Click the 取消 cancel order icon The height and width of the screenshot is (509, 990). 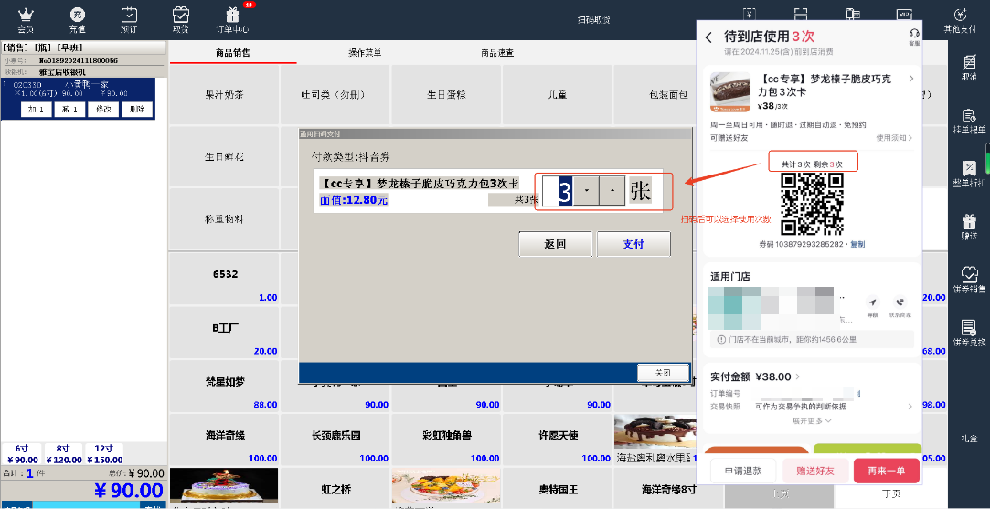[969, 68]
